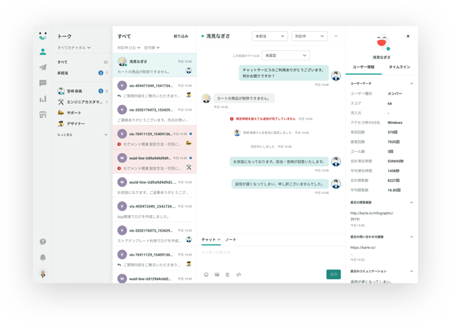
Task: Select the サポート team entry
Action: 82,113
